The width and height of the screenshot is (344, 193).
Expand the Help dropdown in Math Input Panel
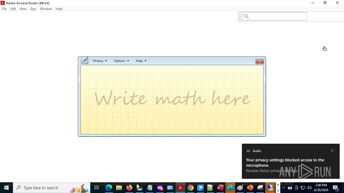141,61
